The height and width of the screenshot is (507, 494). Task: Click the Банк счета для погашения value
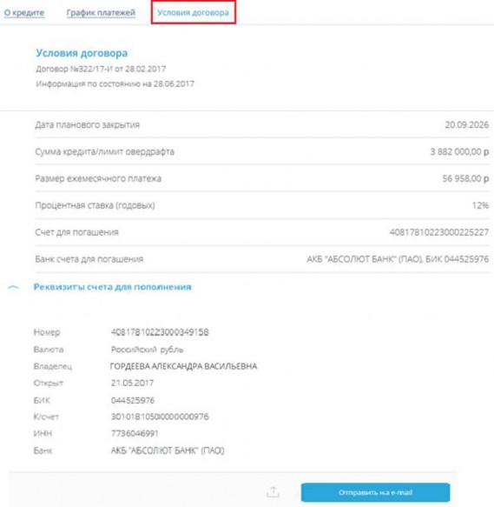398,259
